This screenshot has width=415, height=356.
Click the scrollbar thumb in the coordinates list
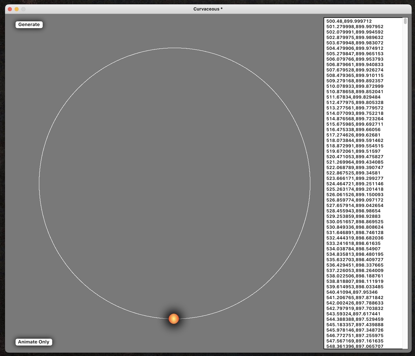[405, 21]
